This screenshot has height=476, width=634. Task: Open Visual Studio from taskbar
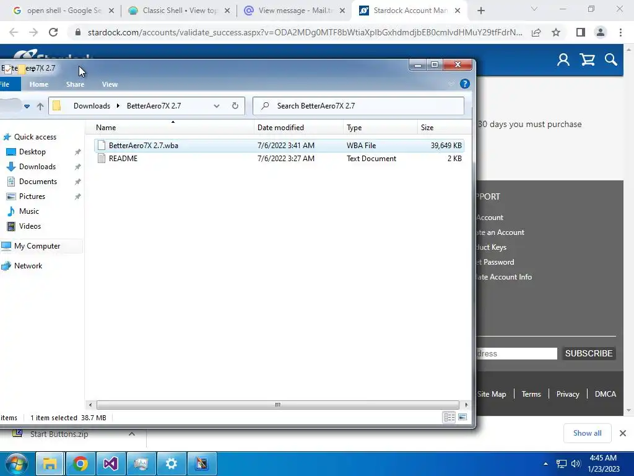point(110,464)
